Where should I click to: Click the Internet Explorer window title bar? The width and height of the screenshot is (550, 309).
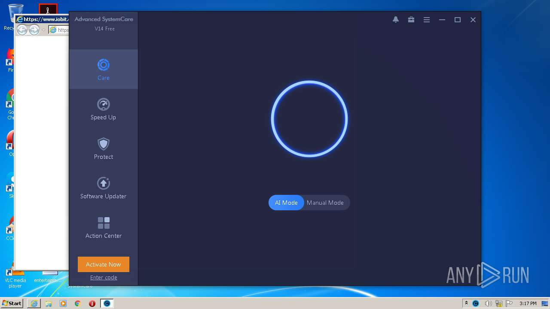[42, 19]
